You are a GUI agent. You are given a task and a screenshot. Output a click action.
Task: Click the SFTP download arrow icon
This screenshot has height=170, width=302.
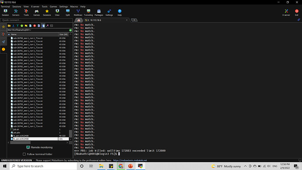coord(13,26)
